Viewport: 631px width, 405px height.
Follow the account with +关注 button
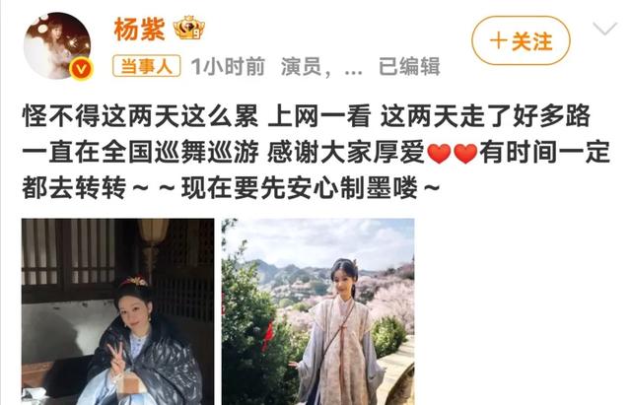pos(521,40)
